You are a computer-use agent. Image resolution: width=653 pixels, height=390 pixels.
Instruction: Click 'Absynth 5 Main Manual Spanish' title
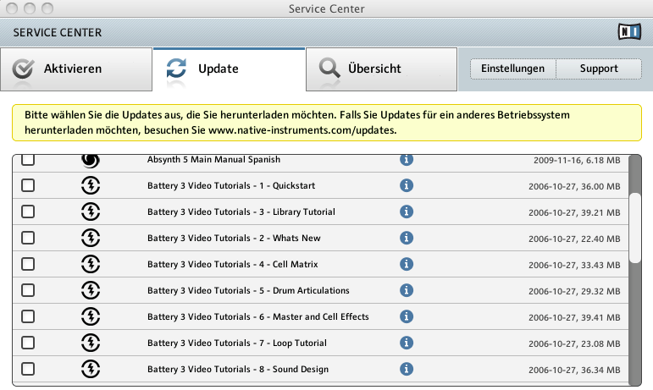click(213, 160)
